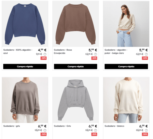Open price info icon for blue sweatshirt
This screenshot has width=153, height=139.
pyautogui.click(x=45, y=54)
